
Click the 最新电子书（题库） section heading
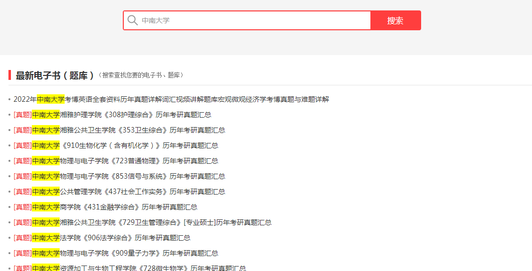click(x=55, y=75)
